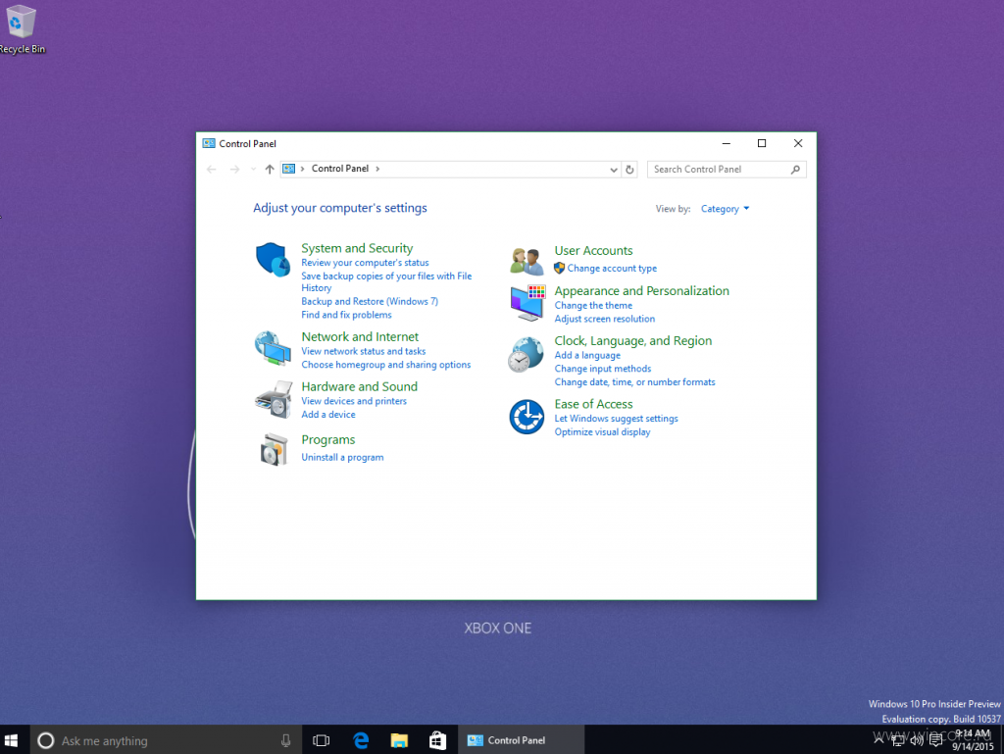Image resolution: width=1004 pixels, height=754 pixels.
Task: Open the recent locations dropdown arrow
Action: (x=254, y=169)
